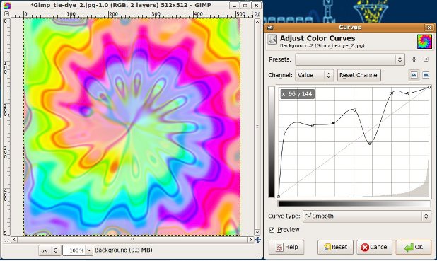Click the lowest-dip curve control point

[x=370, y=144]
